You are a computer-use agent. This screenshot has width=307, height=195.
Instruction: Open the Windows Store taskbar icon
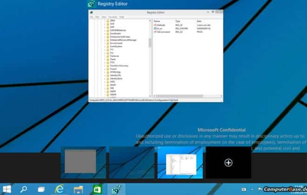97,189
